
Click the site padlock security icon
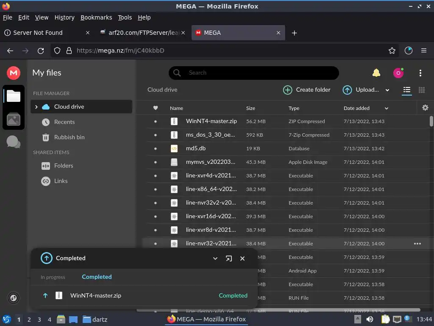(x=69, y=51)
